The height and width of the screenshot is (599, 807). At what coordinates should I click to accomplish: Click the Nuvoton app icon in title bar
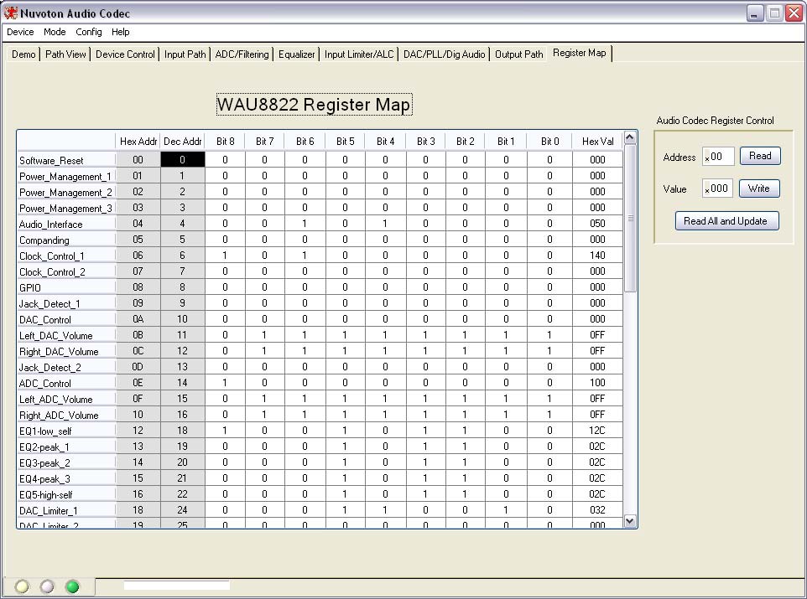(11, 13)
